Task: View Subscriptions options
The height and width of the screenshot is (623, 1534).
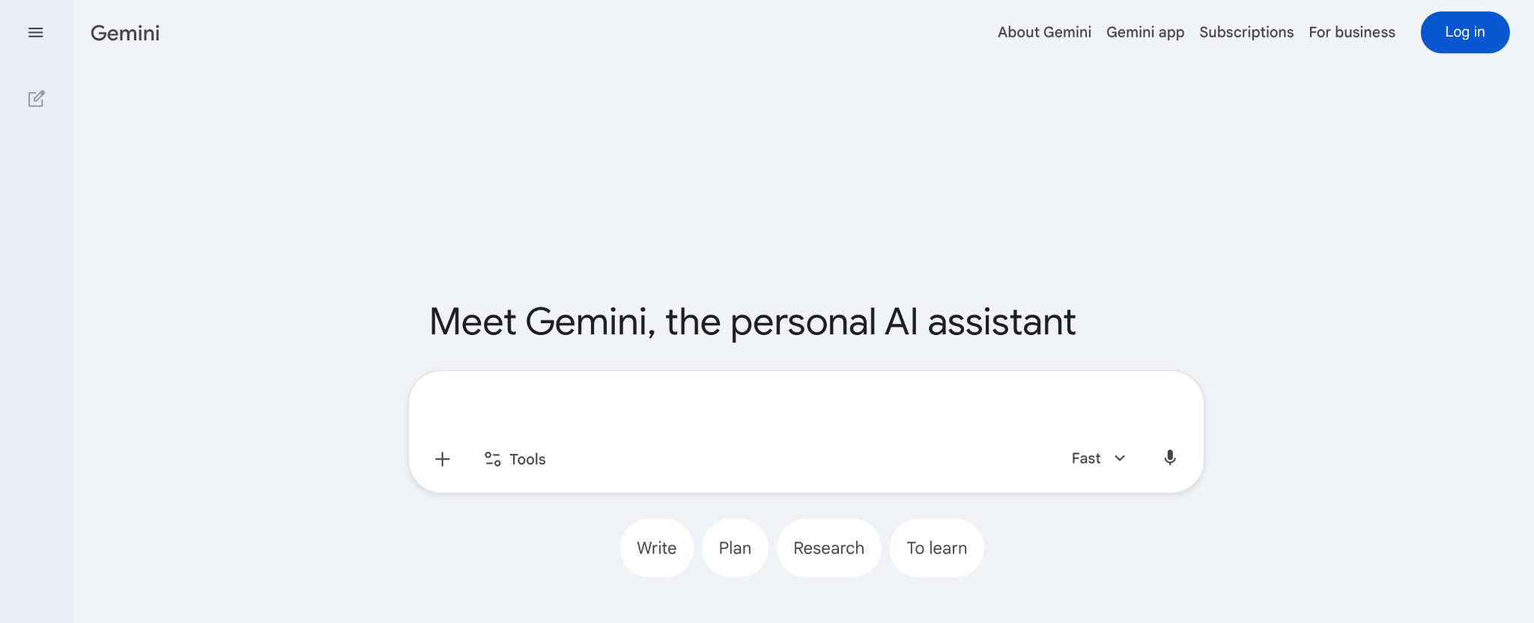Action: point(1246,32)
